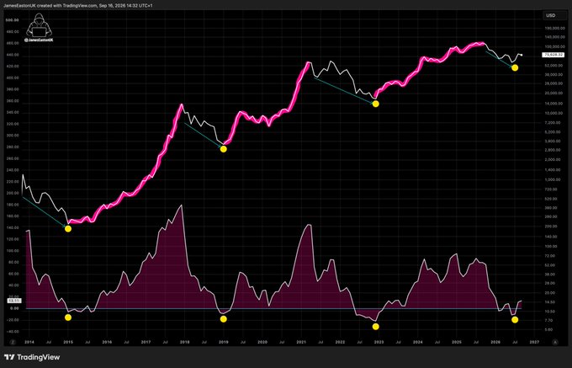Viewport: 572px width, 368px height.
Task: Click the 190,000.00 price scale label
Action: (554, 28)
